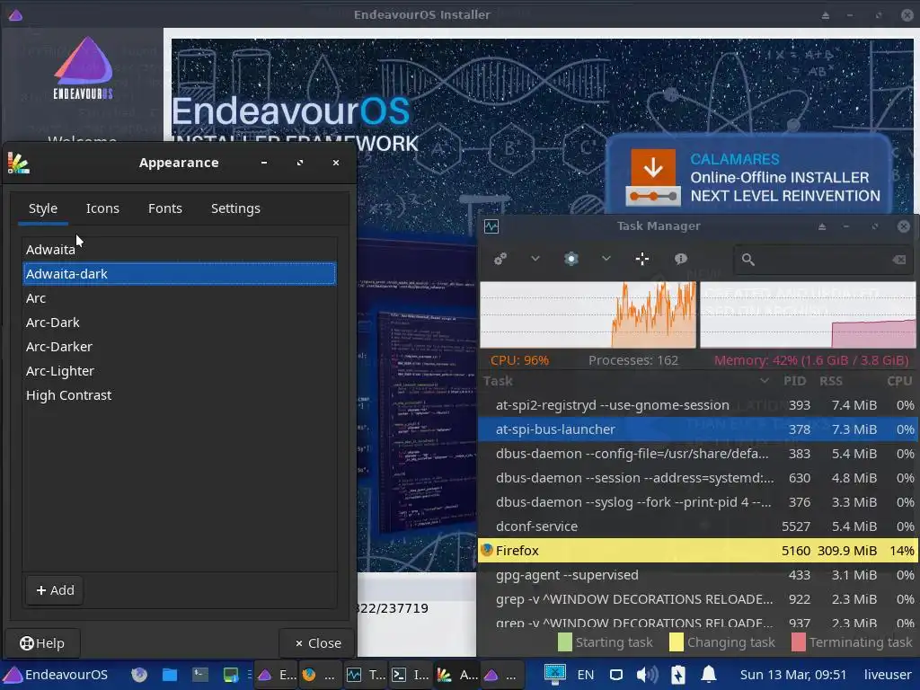920x690 pixels.
Task: Open the EndeavourOS applications menu on the panel
Action: coord(56,675)
